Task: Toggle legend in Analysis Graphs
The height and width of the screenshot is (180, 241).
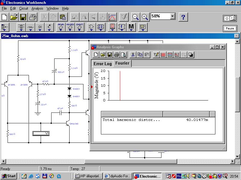Action: [x=170, y=55]
